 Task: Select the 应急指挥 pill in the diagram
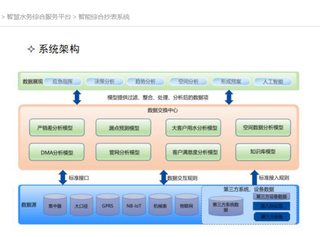(62, 82)
